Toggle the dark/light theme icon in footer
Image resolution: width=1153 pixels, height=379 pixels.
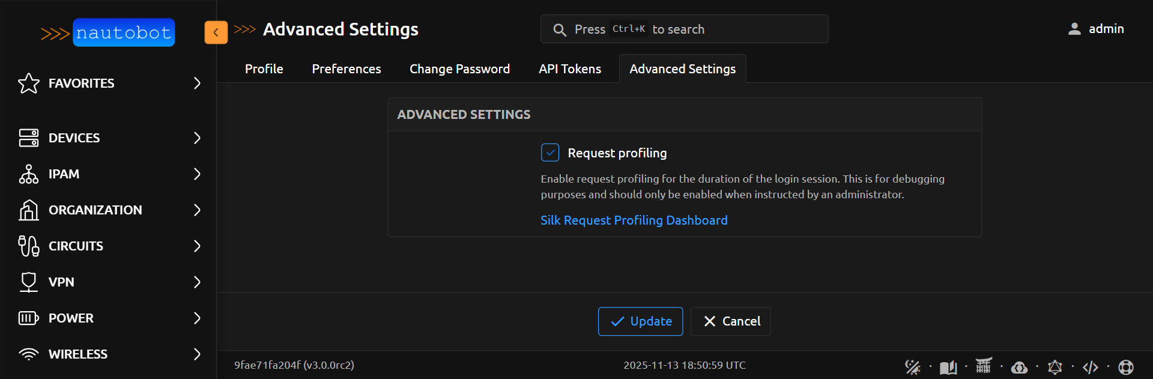coord(912,366)
